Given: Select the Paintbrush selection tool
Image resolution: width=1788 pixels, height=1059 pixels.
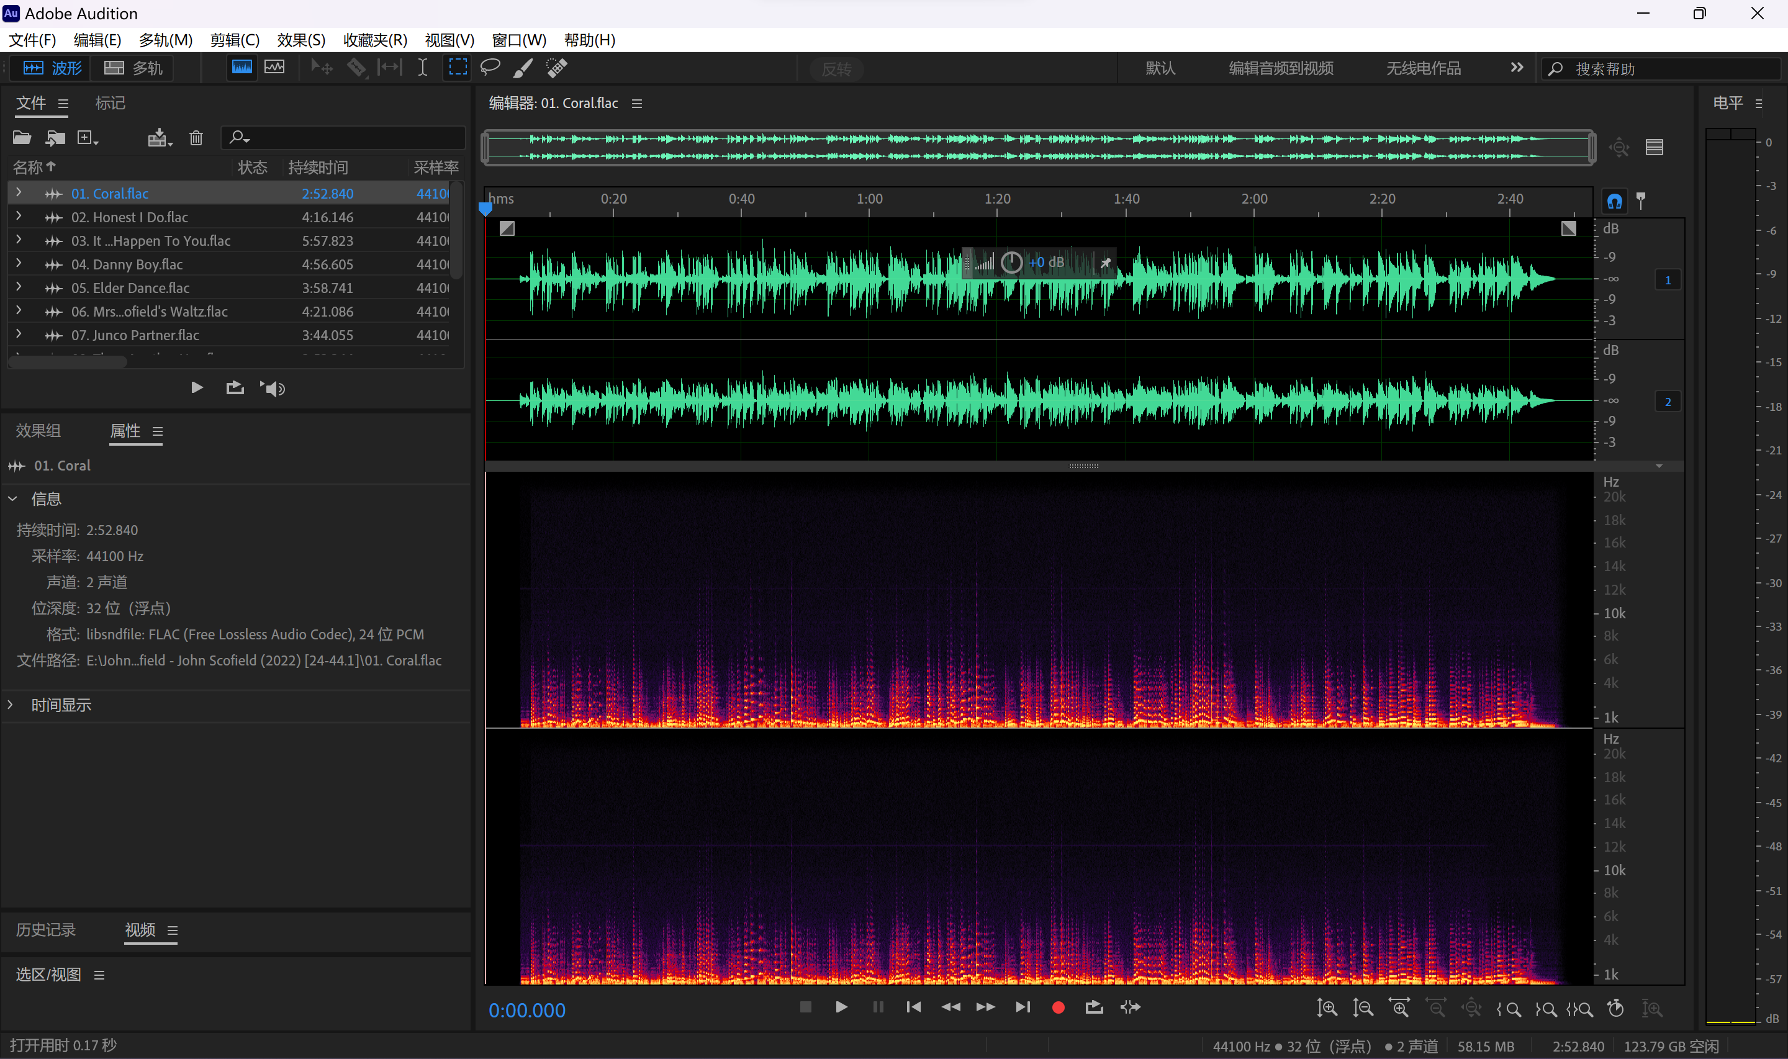Looking at the screenshot, I should [523, 67].
